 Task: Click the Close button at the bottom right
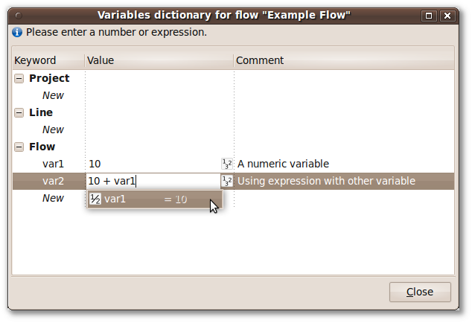[420, 292]
